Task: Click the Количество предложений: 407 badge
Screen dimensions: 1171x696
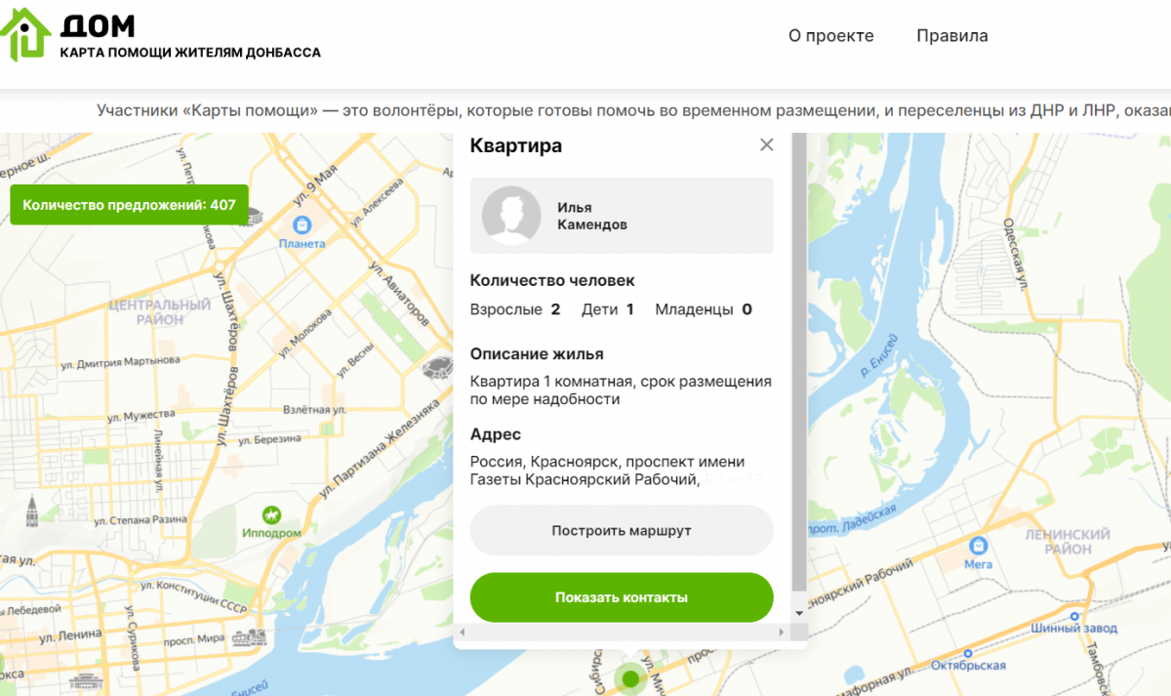Action: 129,205
